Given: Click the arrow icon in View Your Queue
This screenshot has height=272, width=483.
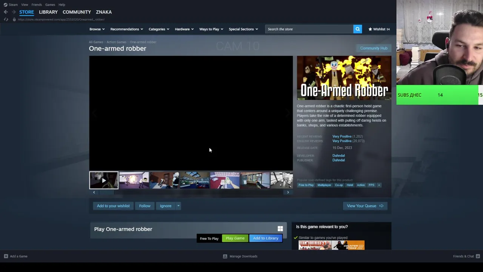Looking at the screenshot, I should [381, 206].
